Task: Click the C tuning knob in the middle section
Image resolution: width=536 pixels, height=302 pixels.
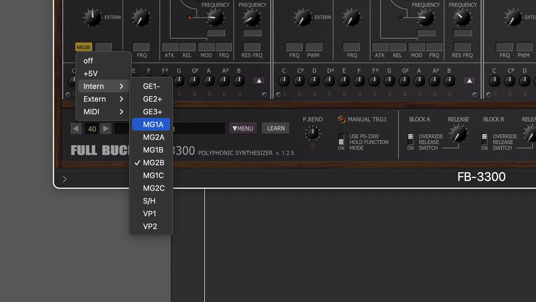Action: point(285,81)
